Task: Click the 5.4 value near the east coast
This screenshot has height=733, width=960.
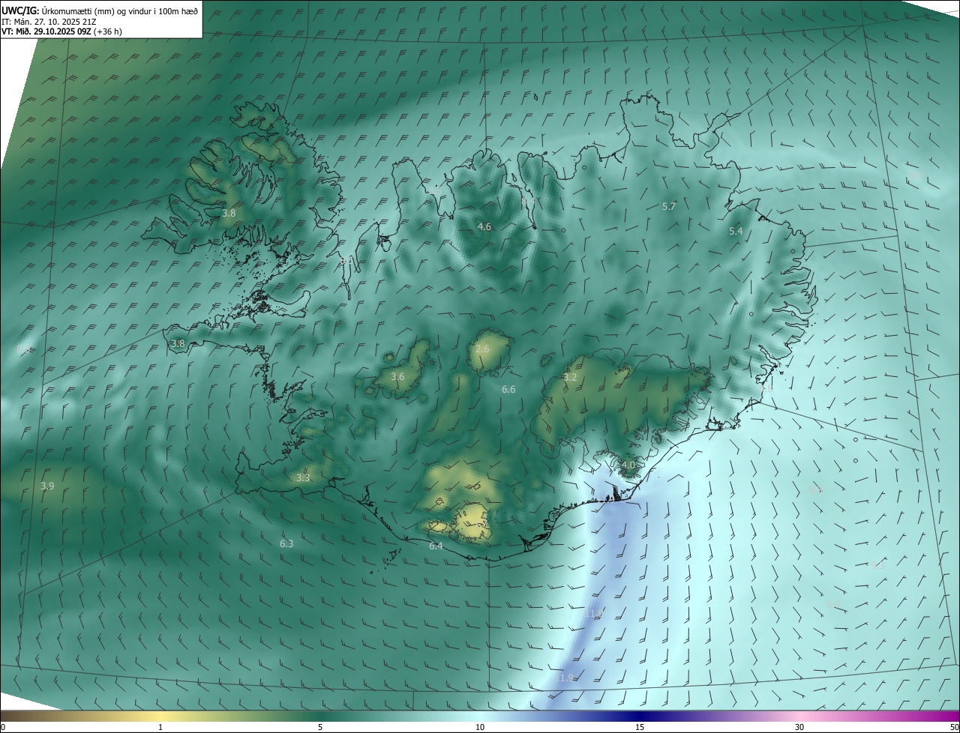Action: pos(736,232)
